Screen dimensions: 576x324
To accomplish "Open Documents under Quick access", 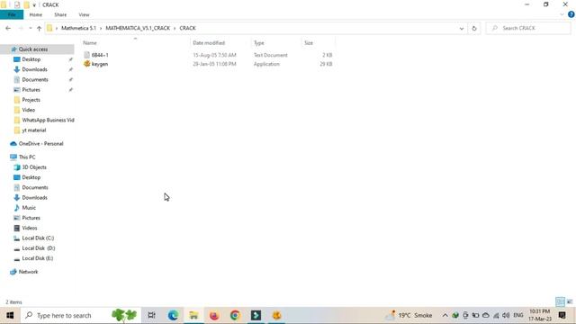I will 35,79.
